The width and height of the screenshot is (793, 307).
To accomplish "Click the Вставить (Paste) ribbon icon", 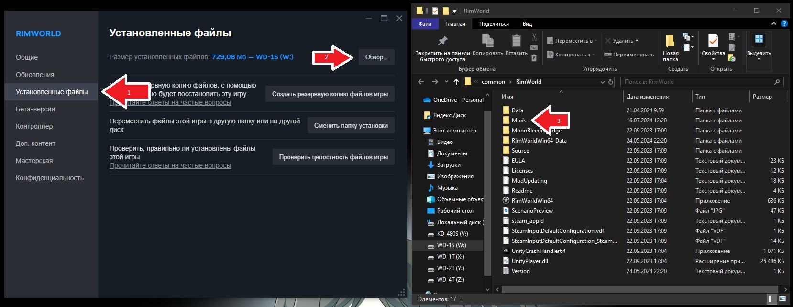I will point(516,41).
